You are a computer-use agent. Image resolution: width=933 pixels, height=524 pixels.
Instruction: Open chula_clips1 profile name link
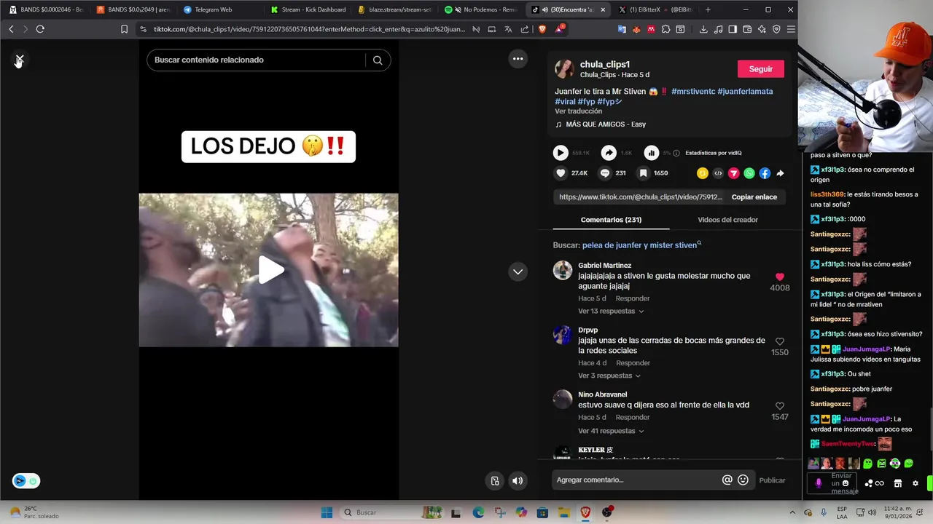(x=605, y=64)
